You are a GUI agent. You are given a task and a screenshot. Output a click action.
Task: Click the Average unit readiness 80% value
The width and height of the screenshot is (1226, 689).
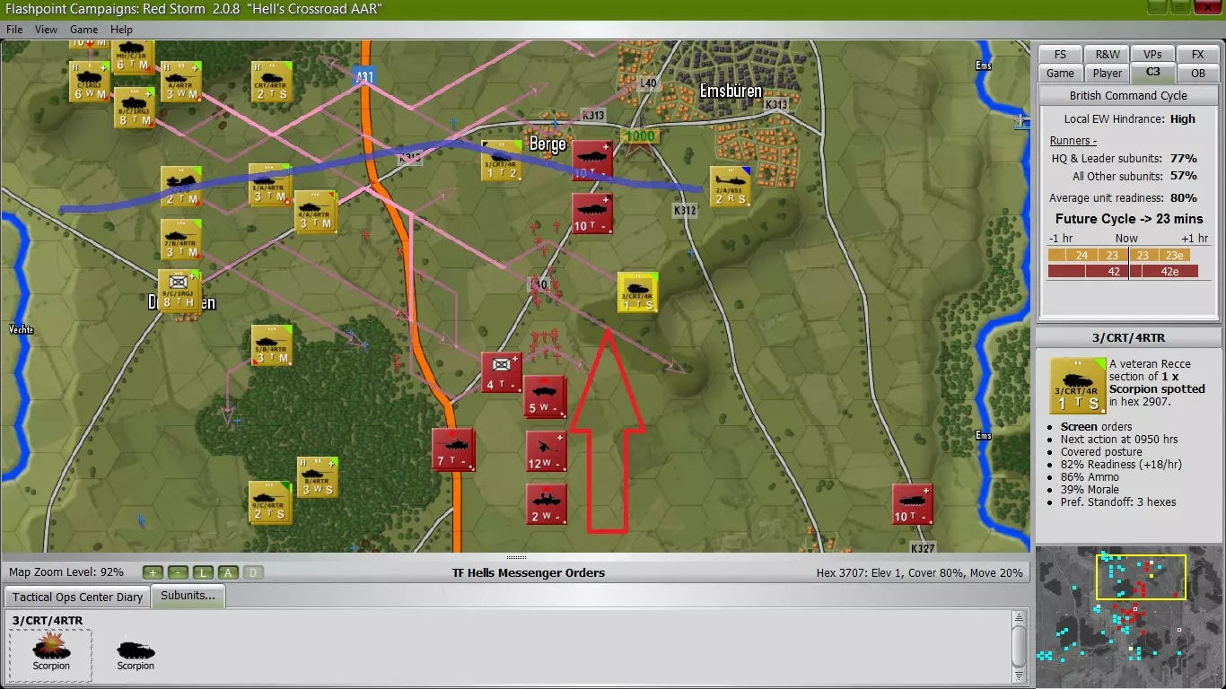1184,197
